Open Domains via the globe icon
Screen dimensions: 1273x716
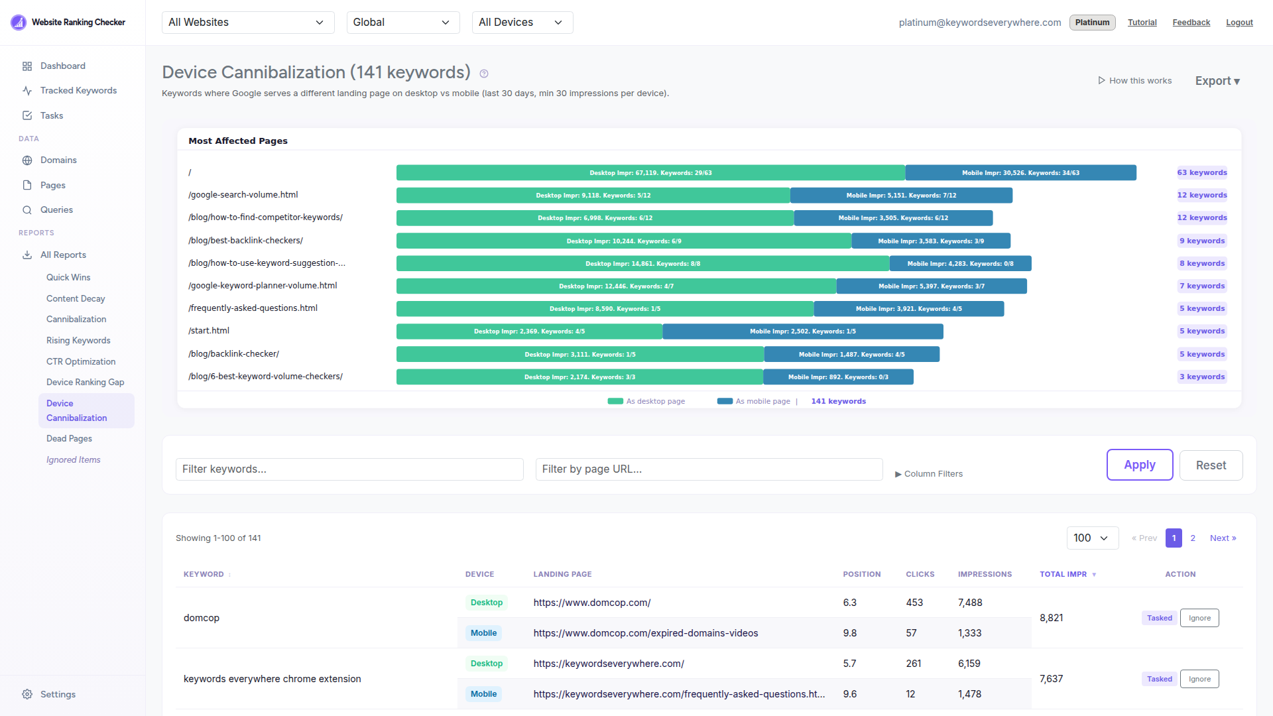[x=27, y=160]
